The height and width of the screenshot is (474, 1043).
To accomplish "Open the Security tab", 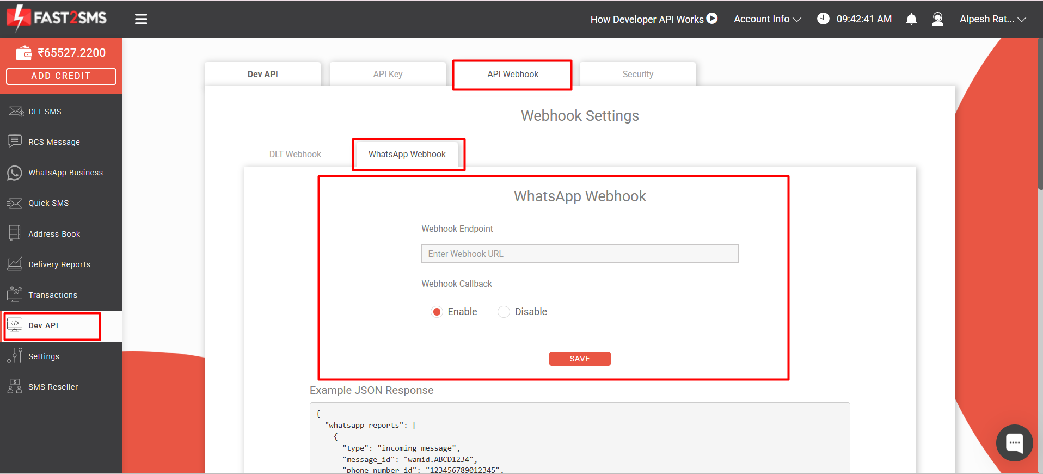I will pos(637,74).
